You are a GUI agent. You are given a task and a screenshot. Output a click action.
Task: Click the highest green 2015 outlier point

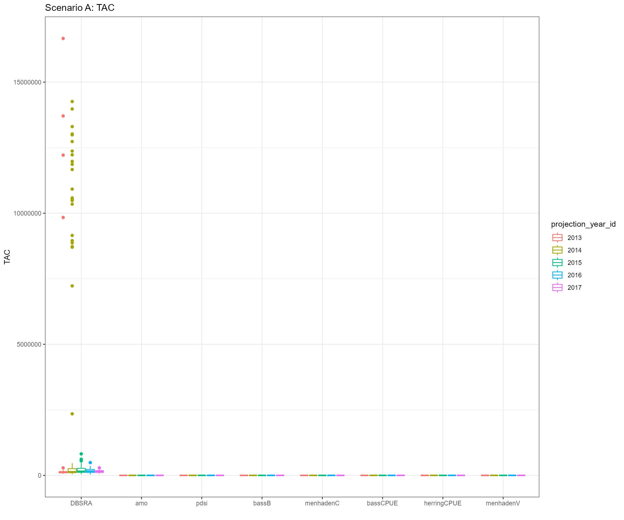81,454
